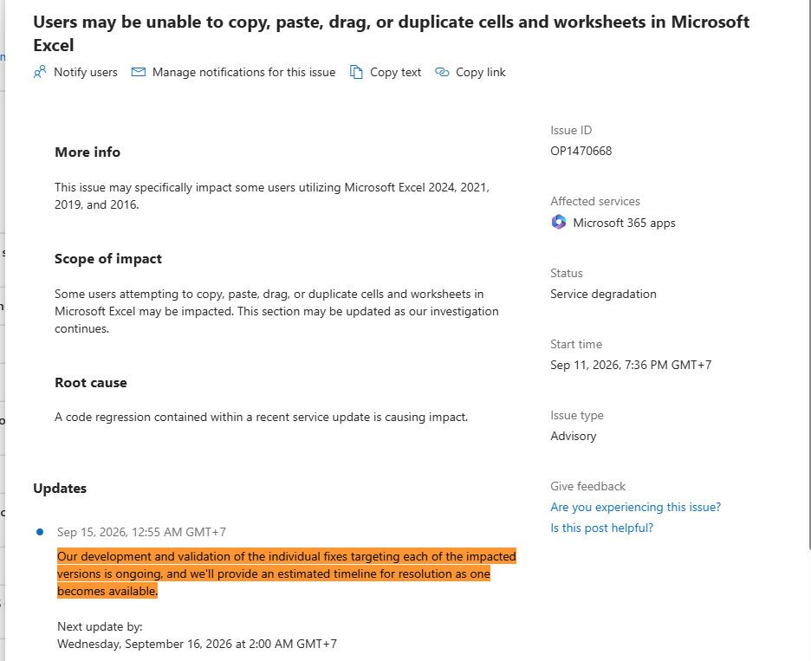Click the More info heading
The image size is (811, 661).
[x=88, y=152]
